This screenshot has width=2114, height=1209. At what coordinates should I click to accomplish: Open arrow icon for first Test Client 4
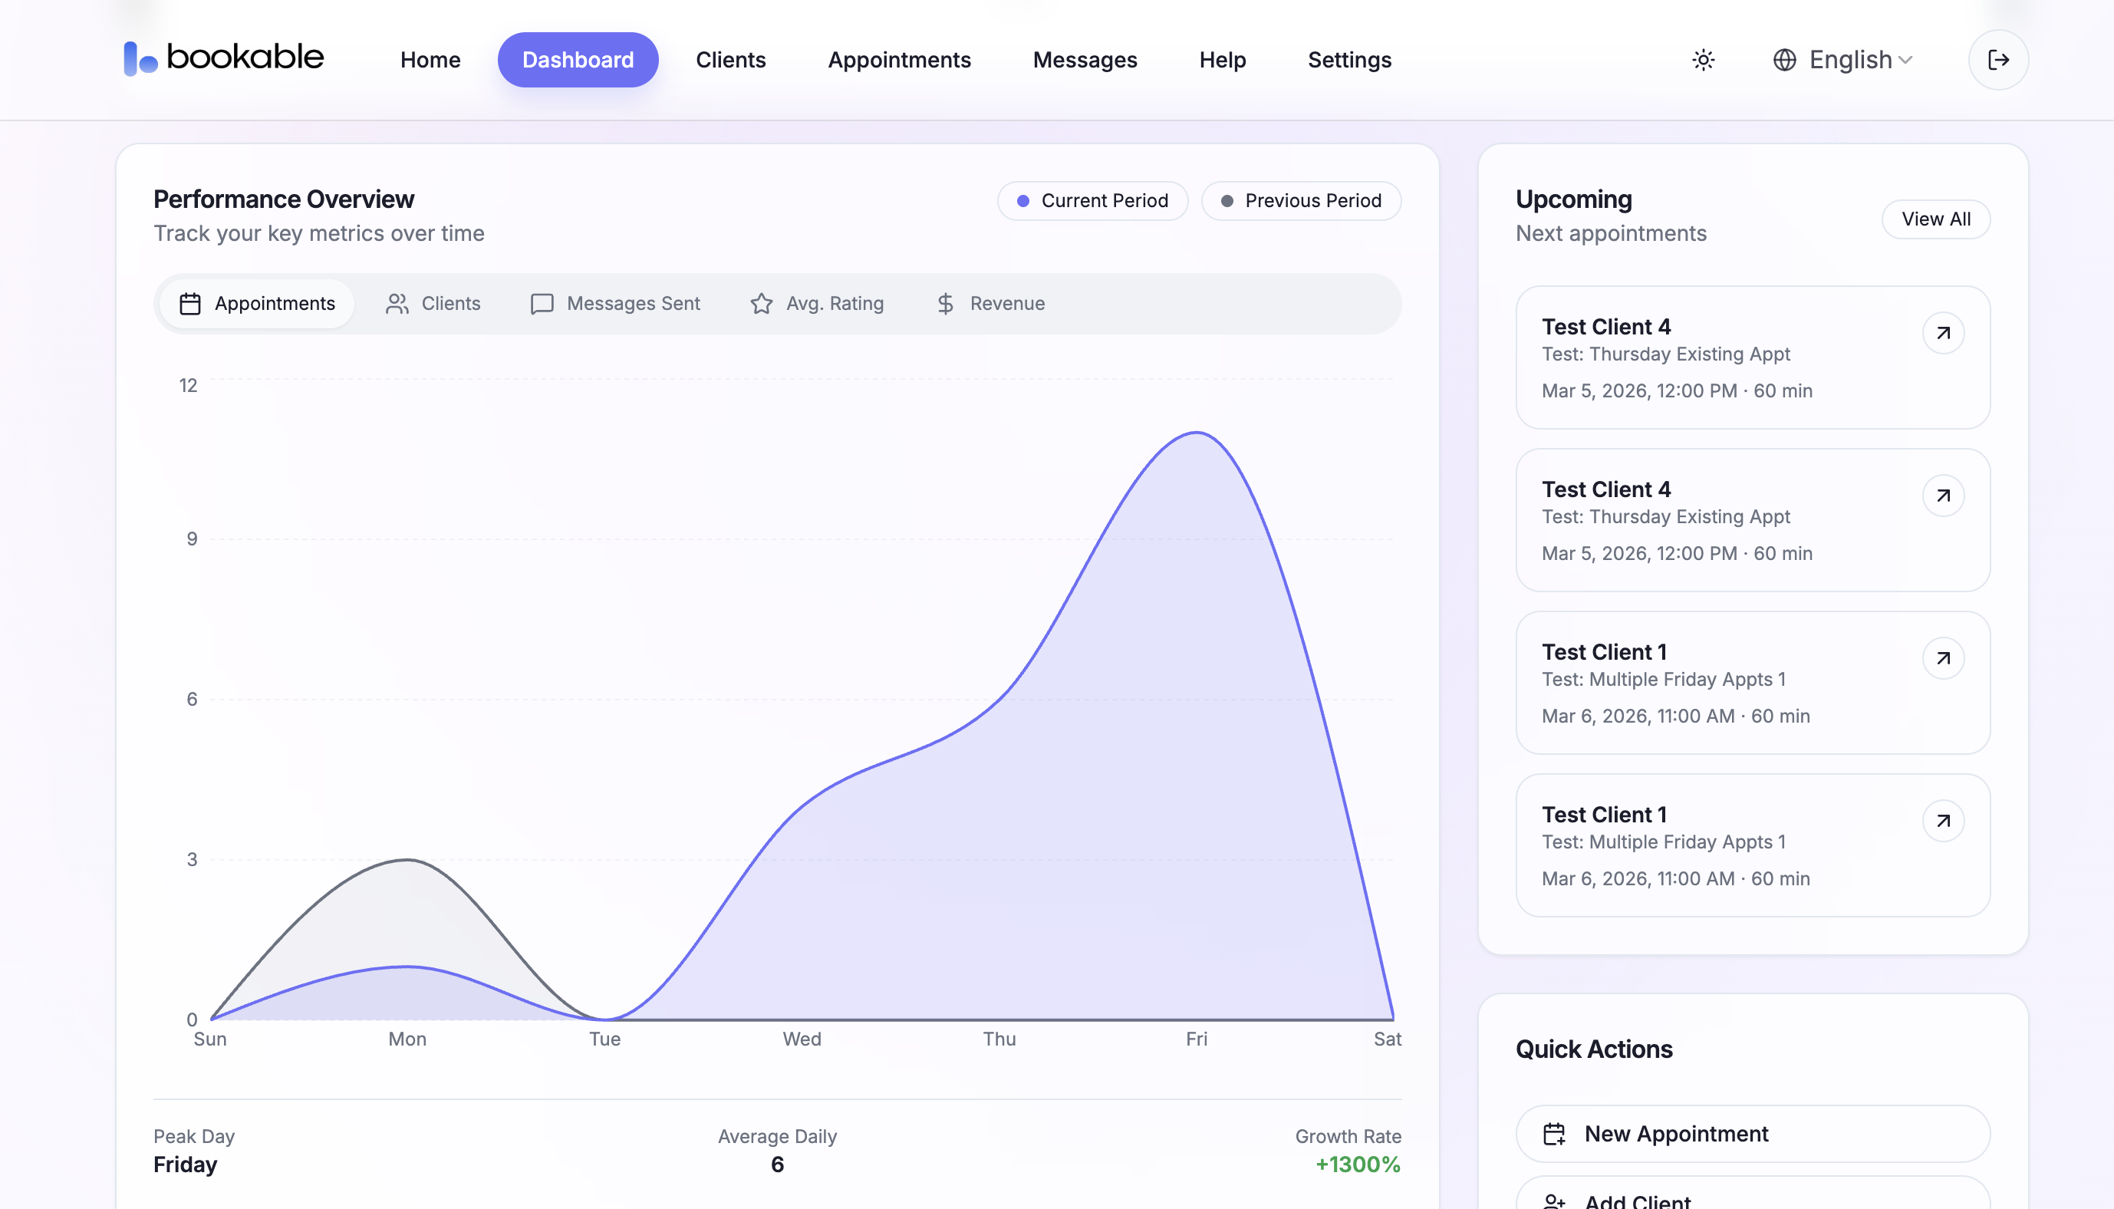tap(1943, 333)
